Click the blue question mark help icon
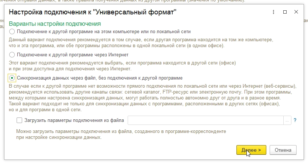 click(295, 120)
